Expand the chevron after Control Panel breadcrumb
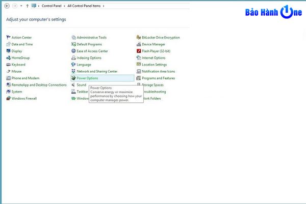 pos(65,6)
